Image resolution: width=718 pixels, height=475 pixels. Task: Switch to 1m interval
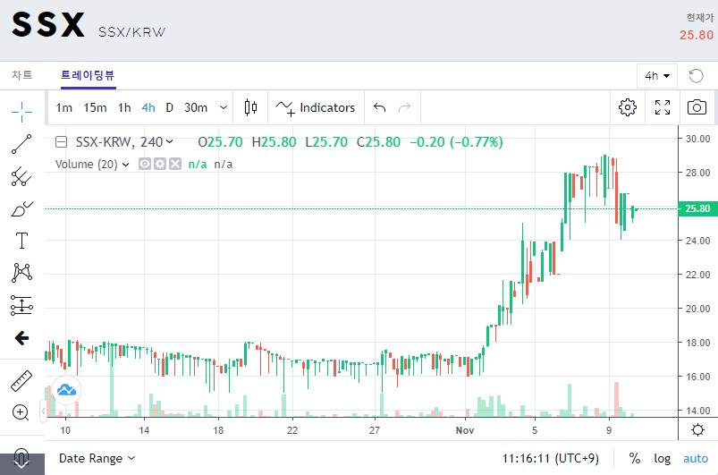point(64,107)
